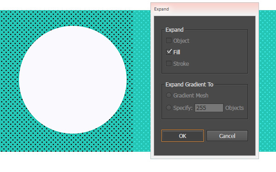Confirm the Expand dialog with OK

pos(183,136)
